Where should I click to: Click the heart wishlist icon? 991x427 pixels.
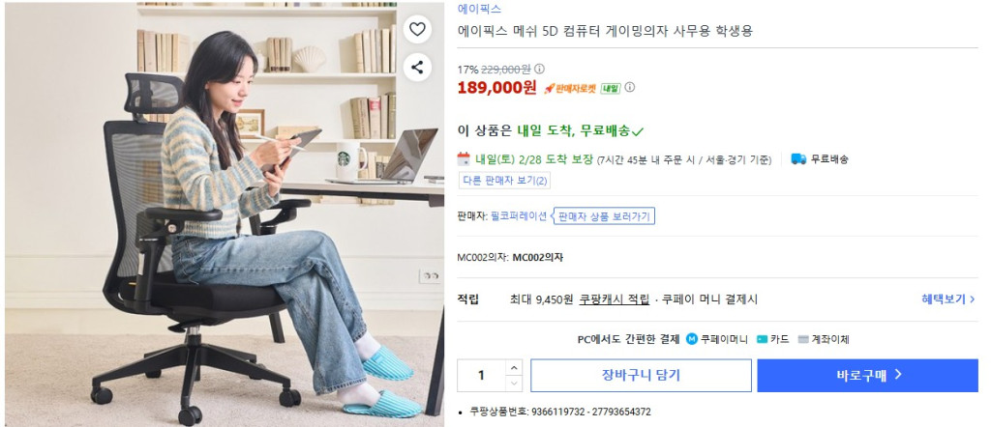tap(416, 29)
